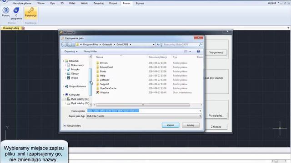This screenshot has width=291, height=163.
Task: Toggle Ukryj foldery in the save dialog
Action: (x=72, y=126)
